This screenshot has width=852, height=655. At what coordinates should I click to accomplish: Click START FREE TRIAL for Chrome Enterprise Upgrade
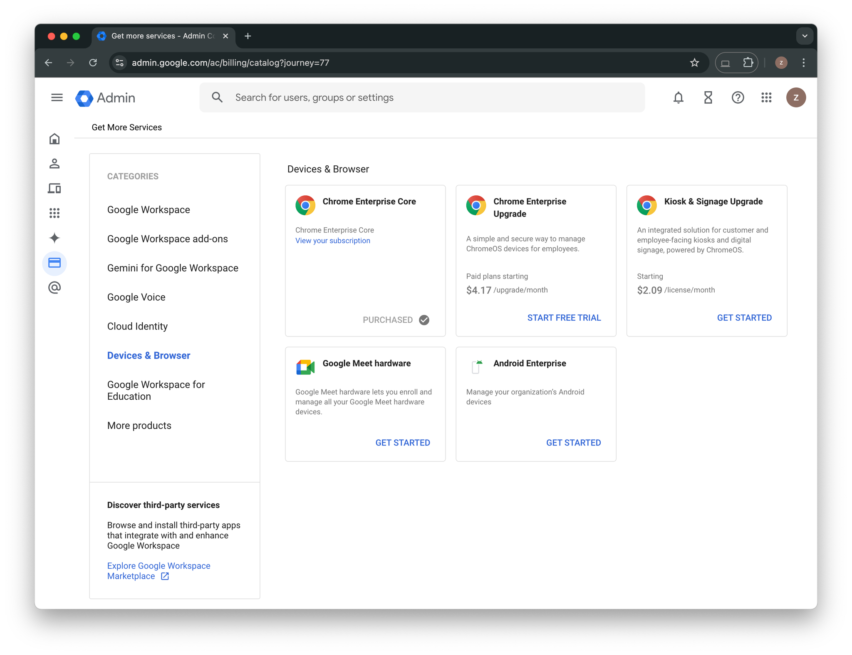coord(564,318)
